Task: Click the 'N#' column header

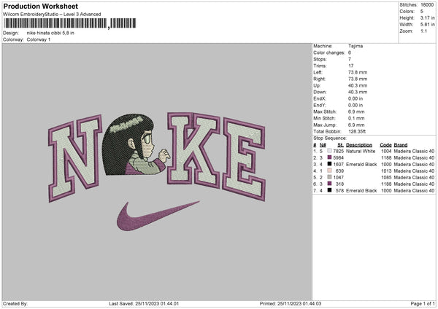Action: (x=323, y=145)
